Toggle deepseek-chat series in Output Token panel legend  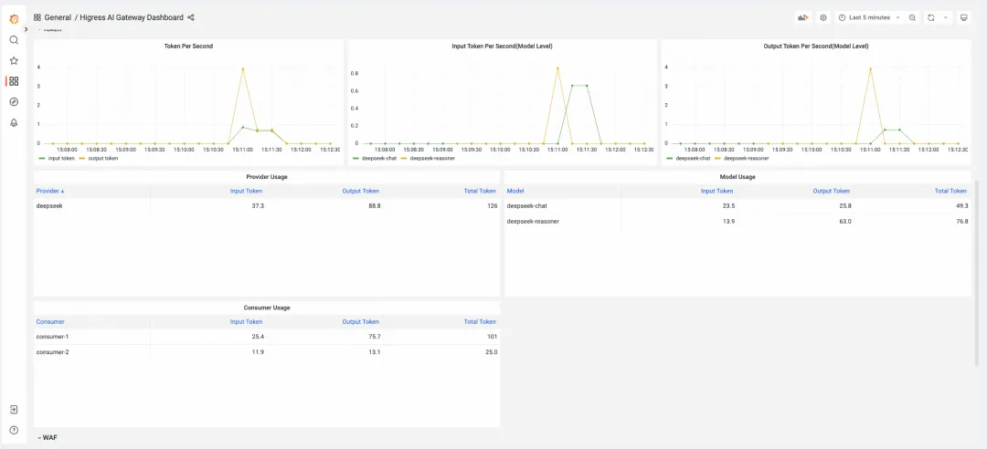pos(691,159)
